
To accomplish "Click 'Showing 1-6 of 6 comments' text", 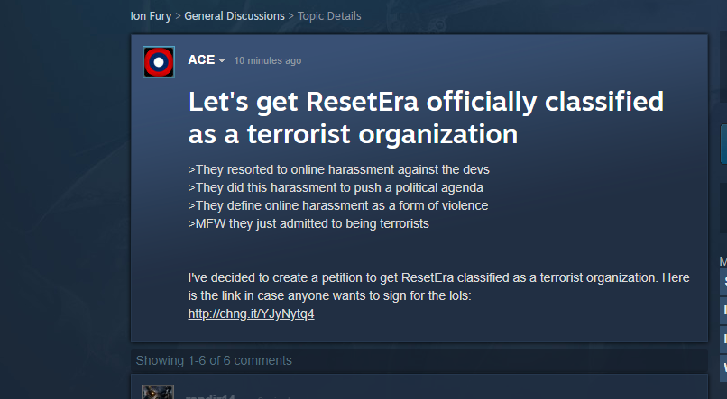I will (214, 360).
